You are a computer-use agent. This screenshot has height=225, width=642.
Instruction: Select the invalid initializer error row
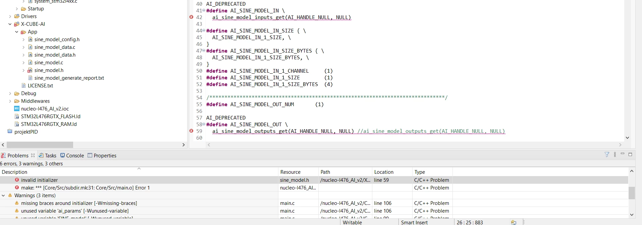(x=314, y=180)
